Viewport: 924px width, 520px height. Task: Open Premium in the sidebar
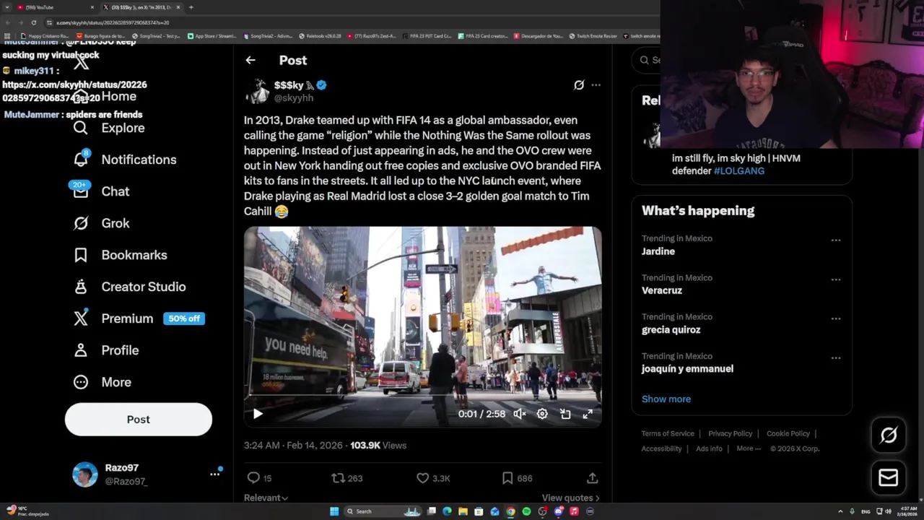pos(113,318)
